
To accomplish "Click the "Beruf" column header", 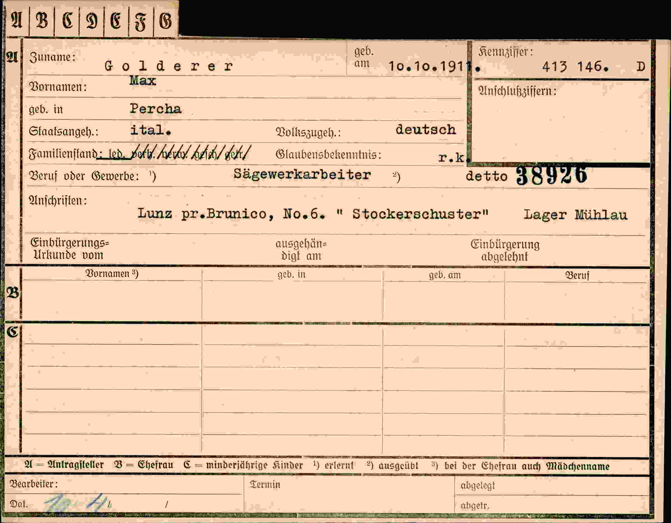I will pos(577,276).
